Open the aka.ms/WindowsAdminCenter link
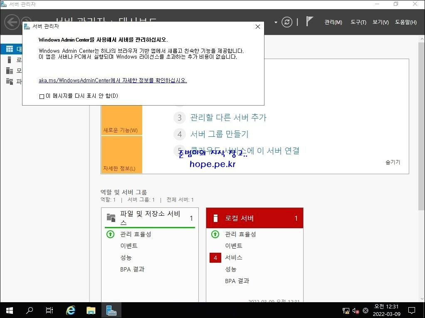425x318 pixels. 113,81
